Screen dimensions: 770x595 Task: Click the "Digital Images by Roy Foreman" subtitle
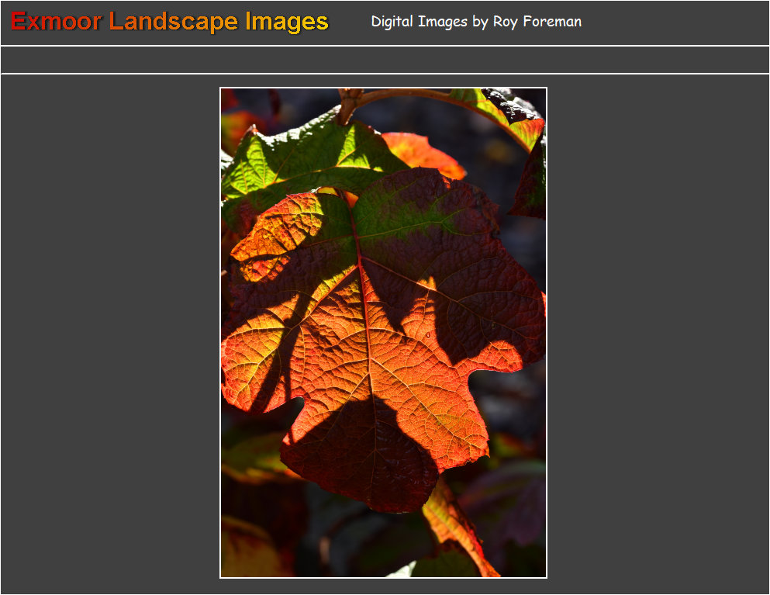[x=475, y=22]
